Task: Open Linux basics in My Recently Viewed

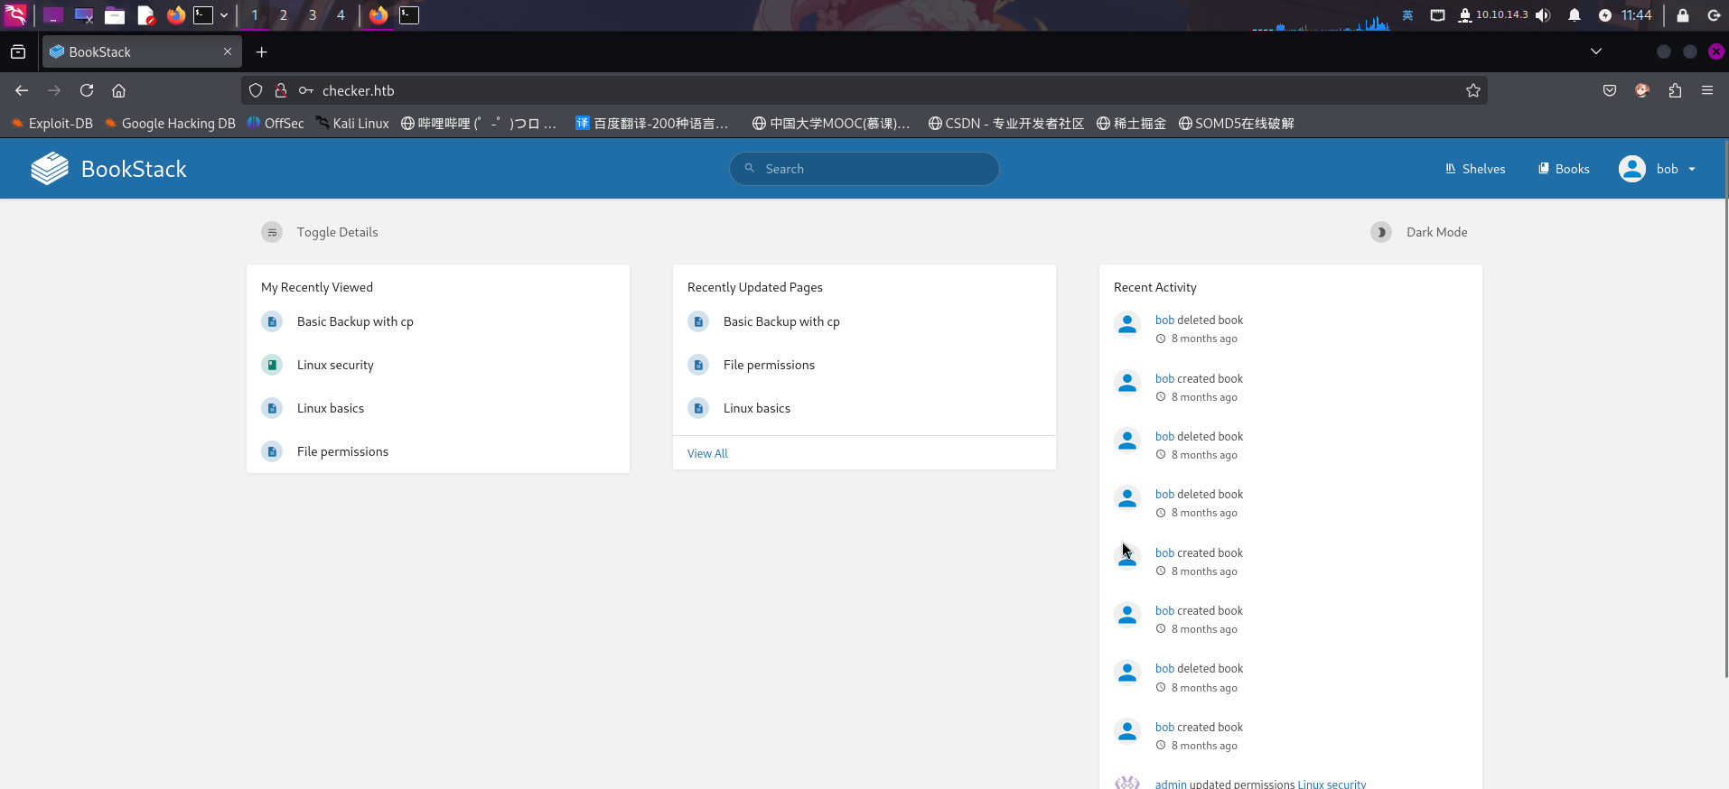Action: pyautogui.click(x=331, y=408)
